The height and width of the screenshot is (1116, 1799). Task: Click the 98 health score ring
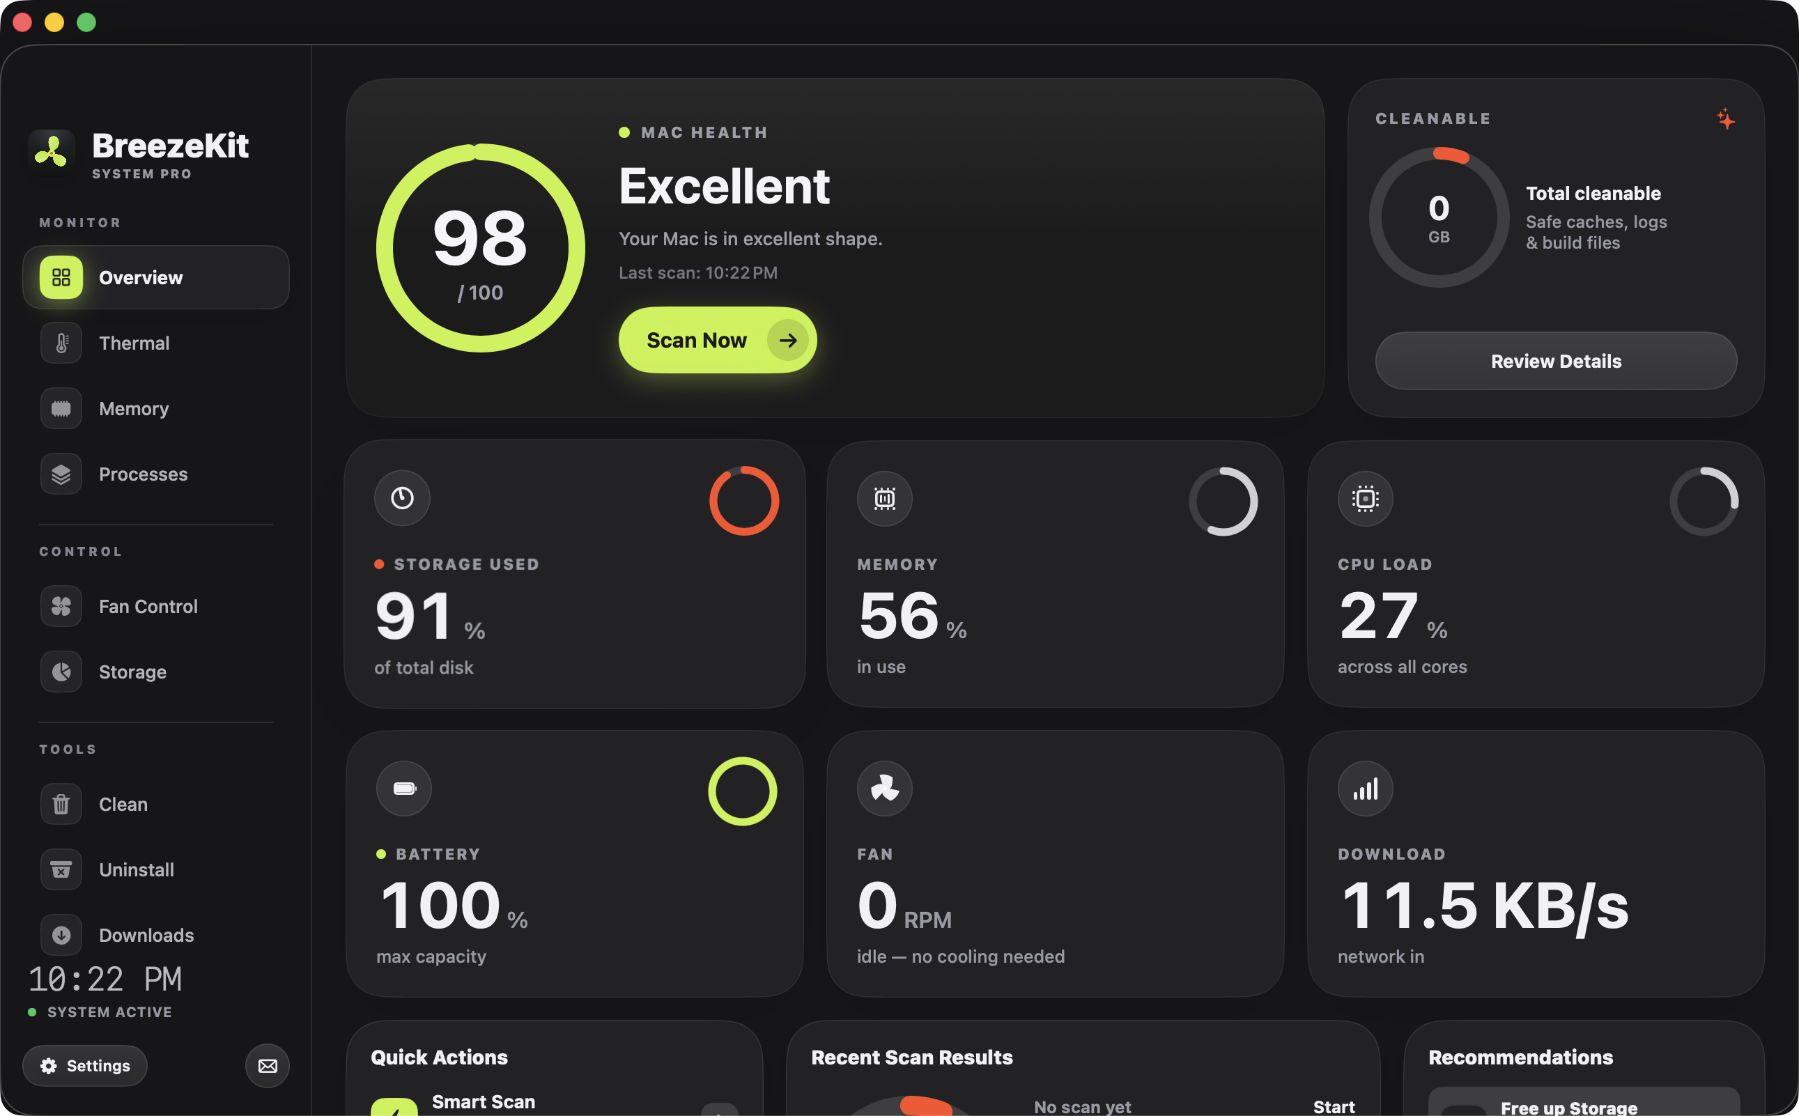[x=481, y=248]
